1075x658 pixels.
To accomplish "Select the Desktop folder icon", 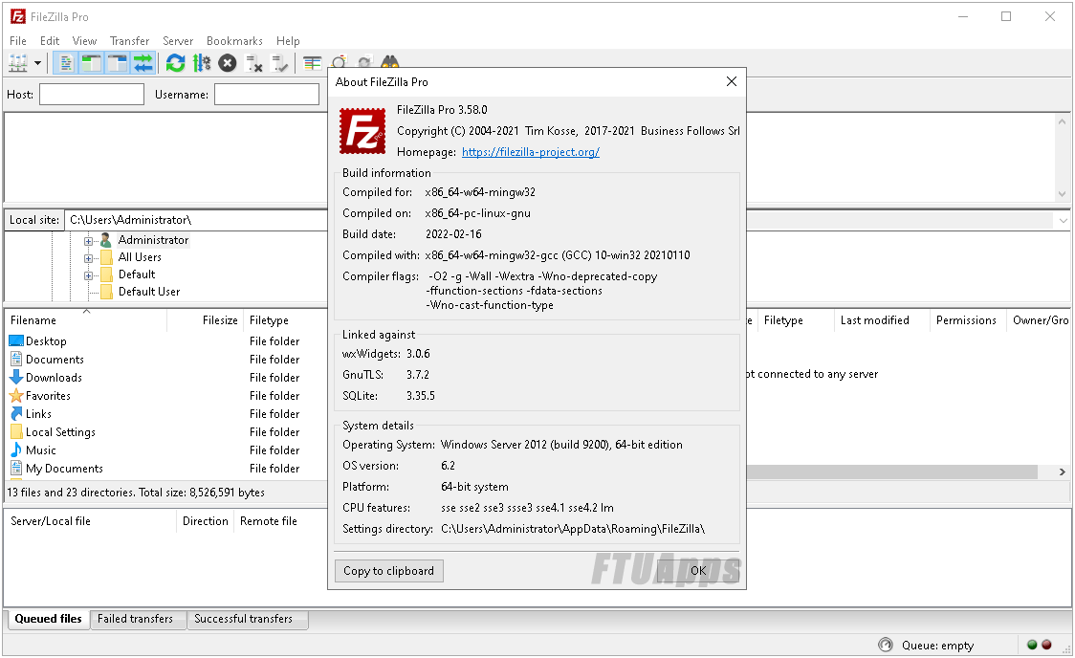I will pyautogui.click(x=16, y=340).
